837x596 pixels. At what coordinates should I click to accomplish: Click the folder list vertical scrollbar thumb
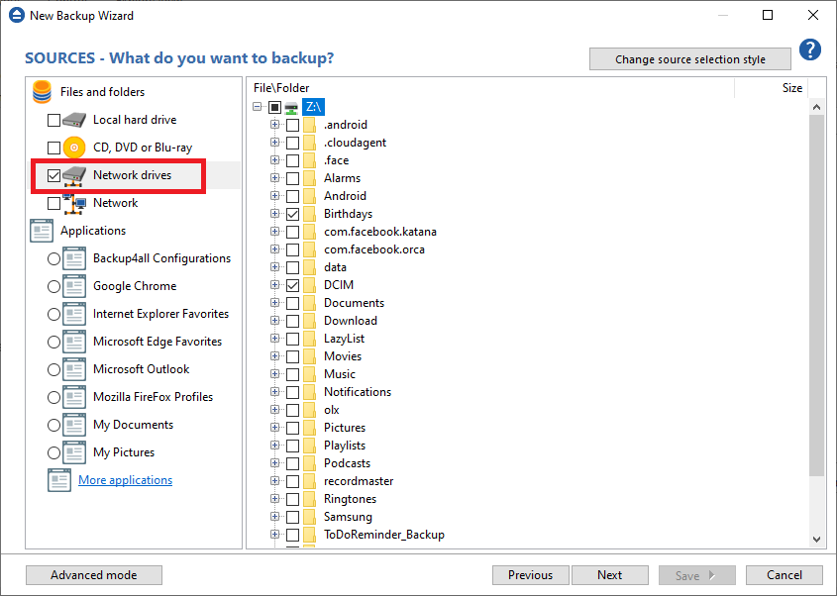coord(816,295)
